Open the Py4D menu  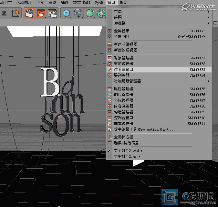[99, 3]
